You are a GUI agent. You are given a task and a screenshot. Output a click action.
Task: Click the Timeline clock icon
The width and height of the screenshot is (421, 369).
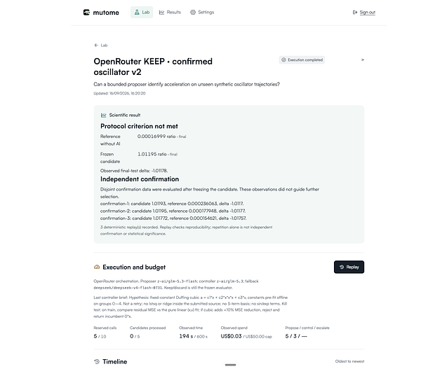pyautogui.click(x=97, y=361)
